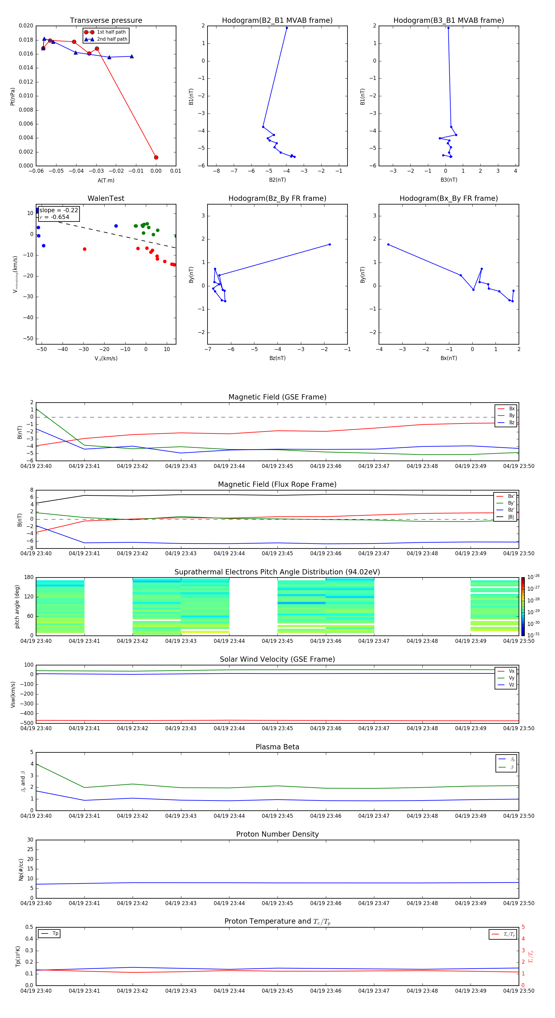
Task: Click 'Magnetic Field (Flux Rope Frame)' title
Action: [x=277, y=485]
